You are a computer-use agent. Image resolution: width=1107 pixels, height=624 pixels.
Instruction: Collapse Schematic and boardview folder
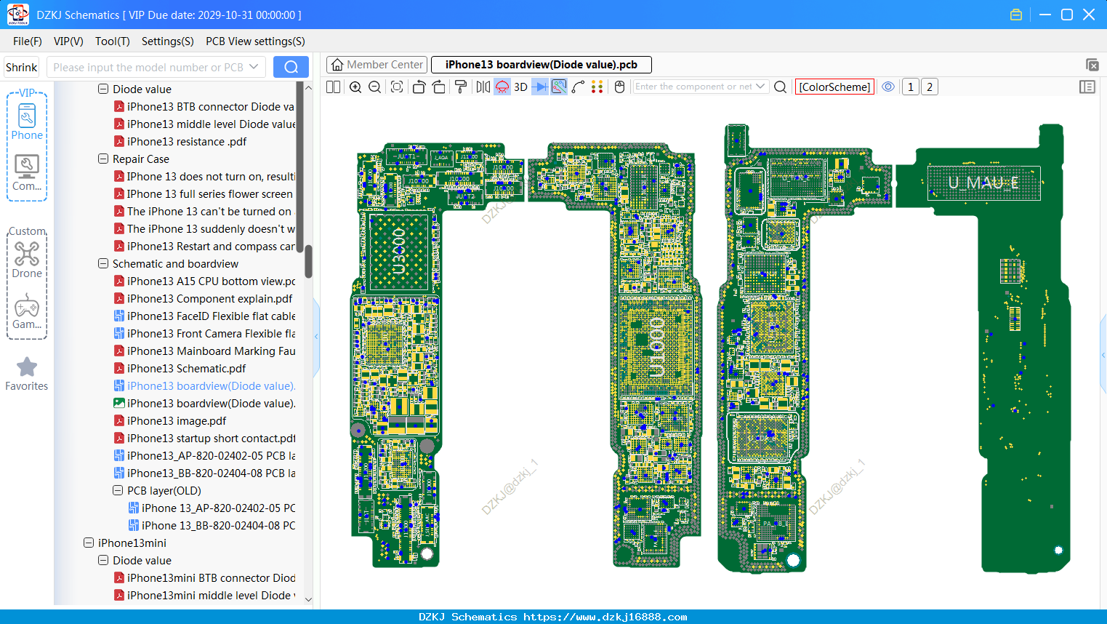tap(103, 263)
